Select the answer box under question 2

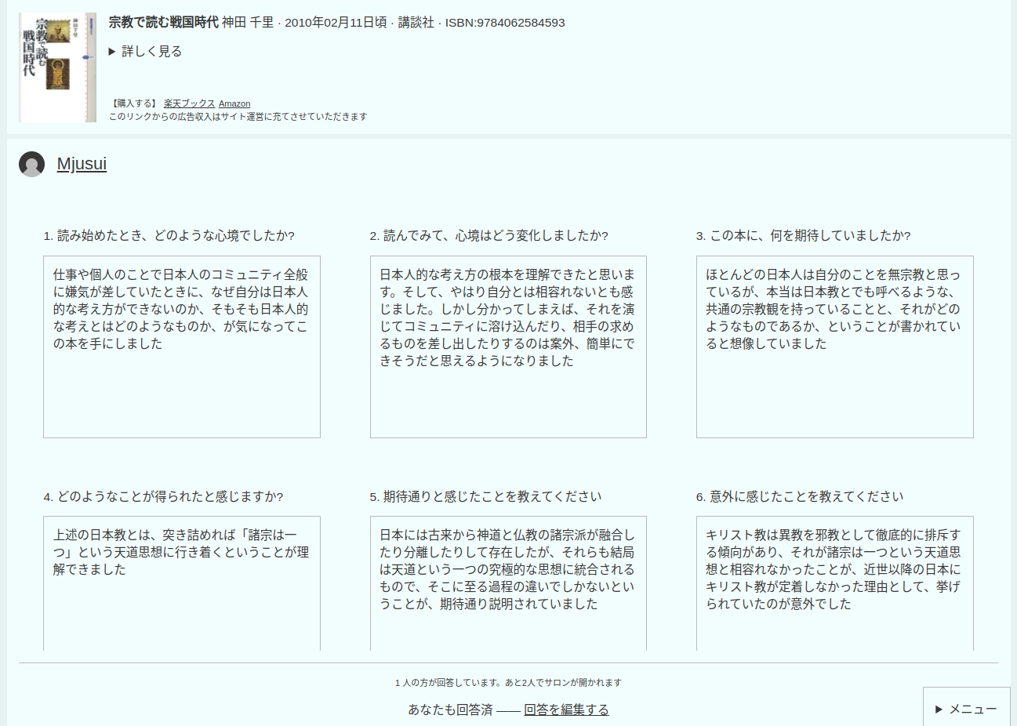508,347
